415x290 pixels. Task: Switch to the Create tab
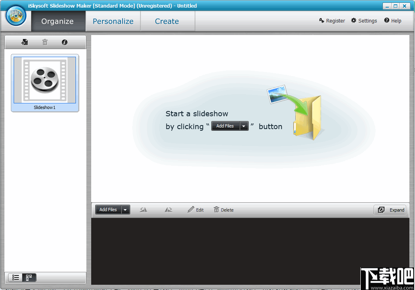(x=167, y=21)
